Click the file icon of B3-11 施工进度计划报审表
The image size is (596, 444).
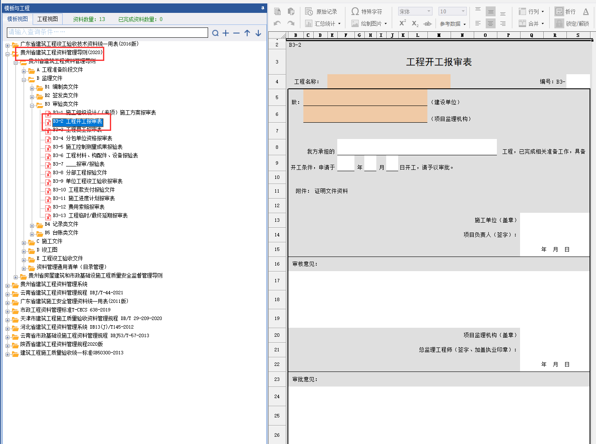[48, 199]
